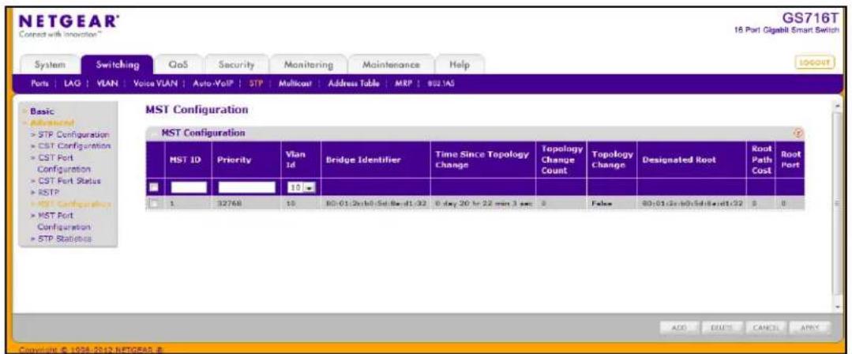
Task: Click the CANCEL button
Action: point(766,328)
